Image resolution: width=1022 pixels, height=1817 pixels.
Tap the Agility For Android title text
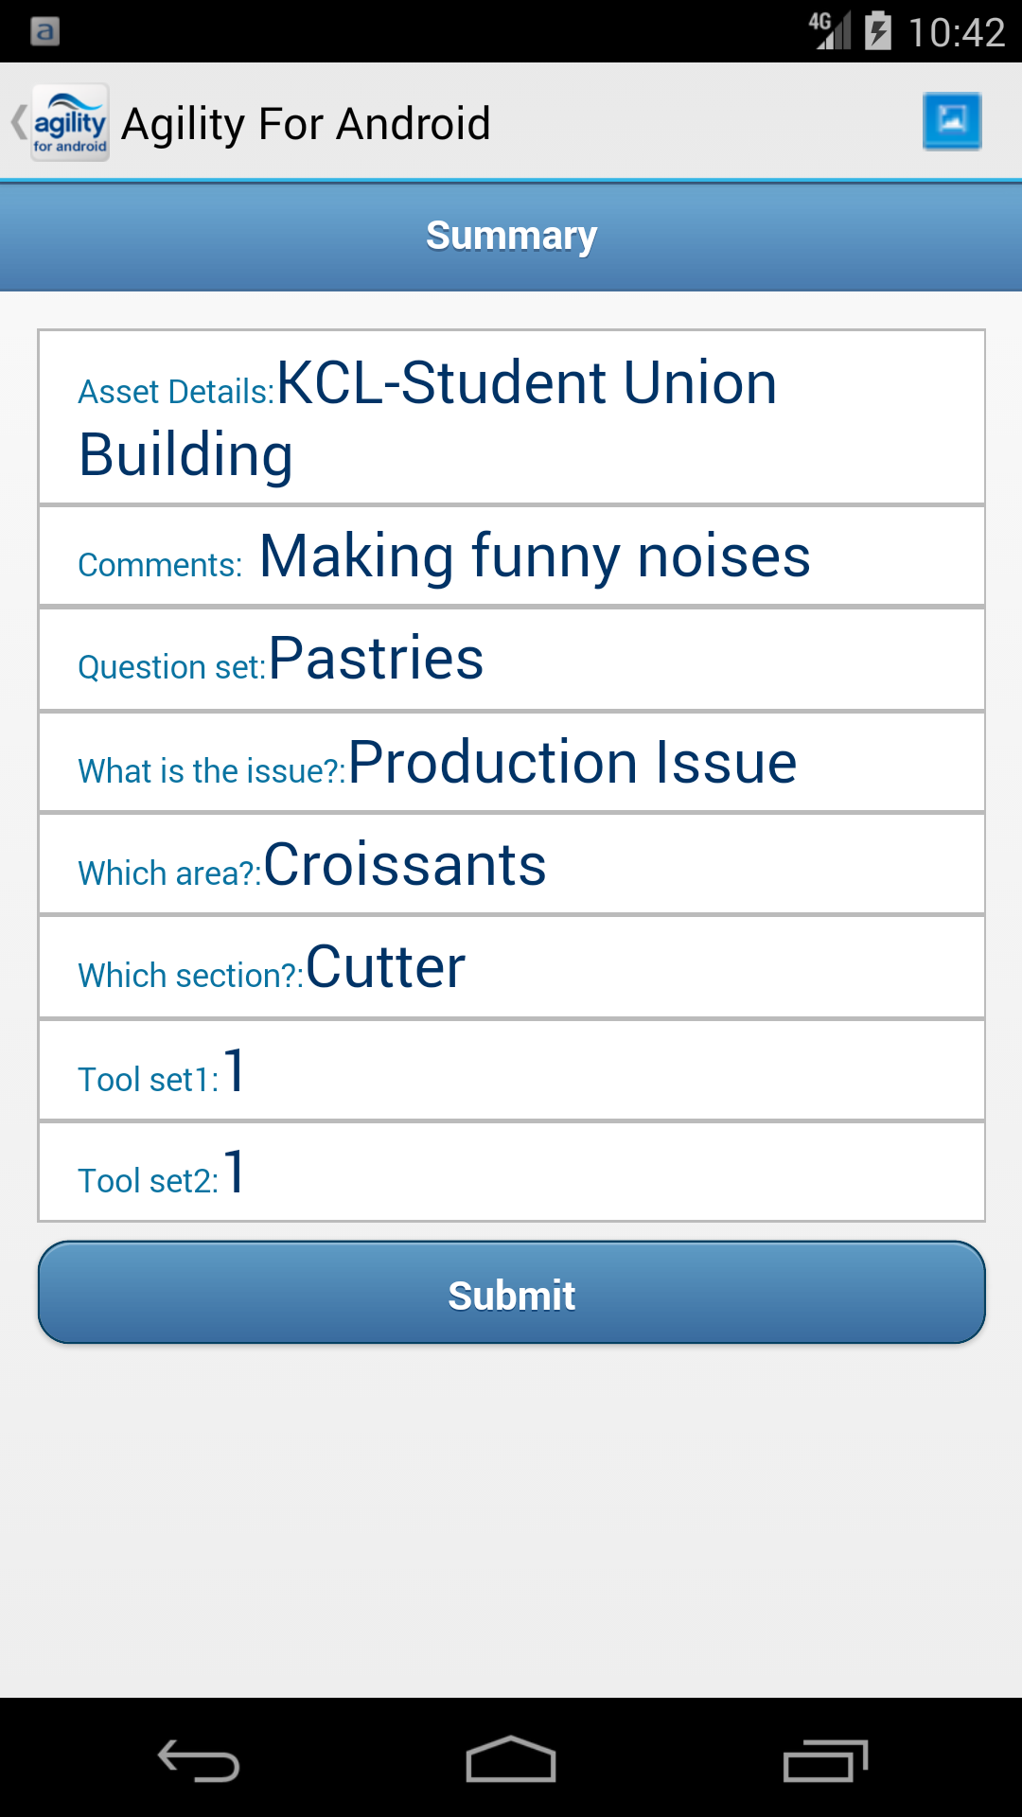[x=306, y=124]
